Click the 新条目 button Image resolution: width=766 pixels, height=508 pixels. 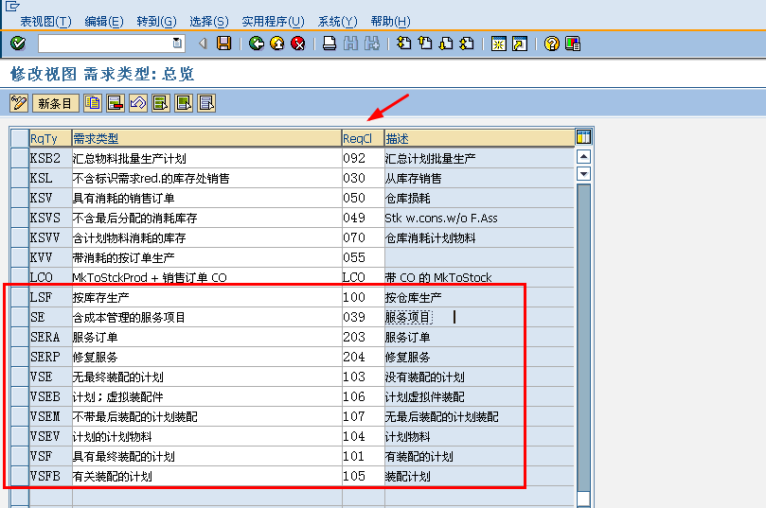(x=55, y=103)
